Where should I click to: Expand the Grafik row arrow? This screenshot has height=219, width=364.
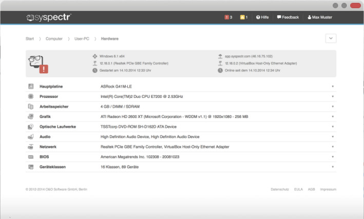click(x=333, y=116)
